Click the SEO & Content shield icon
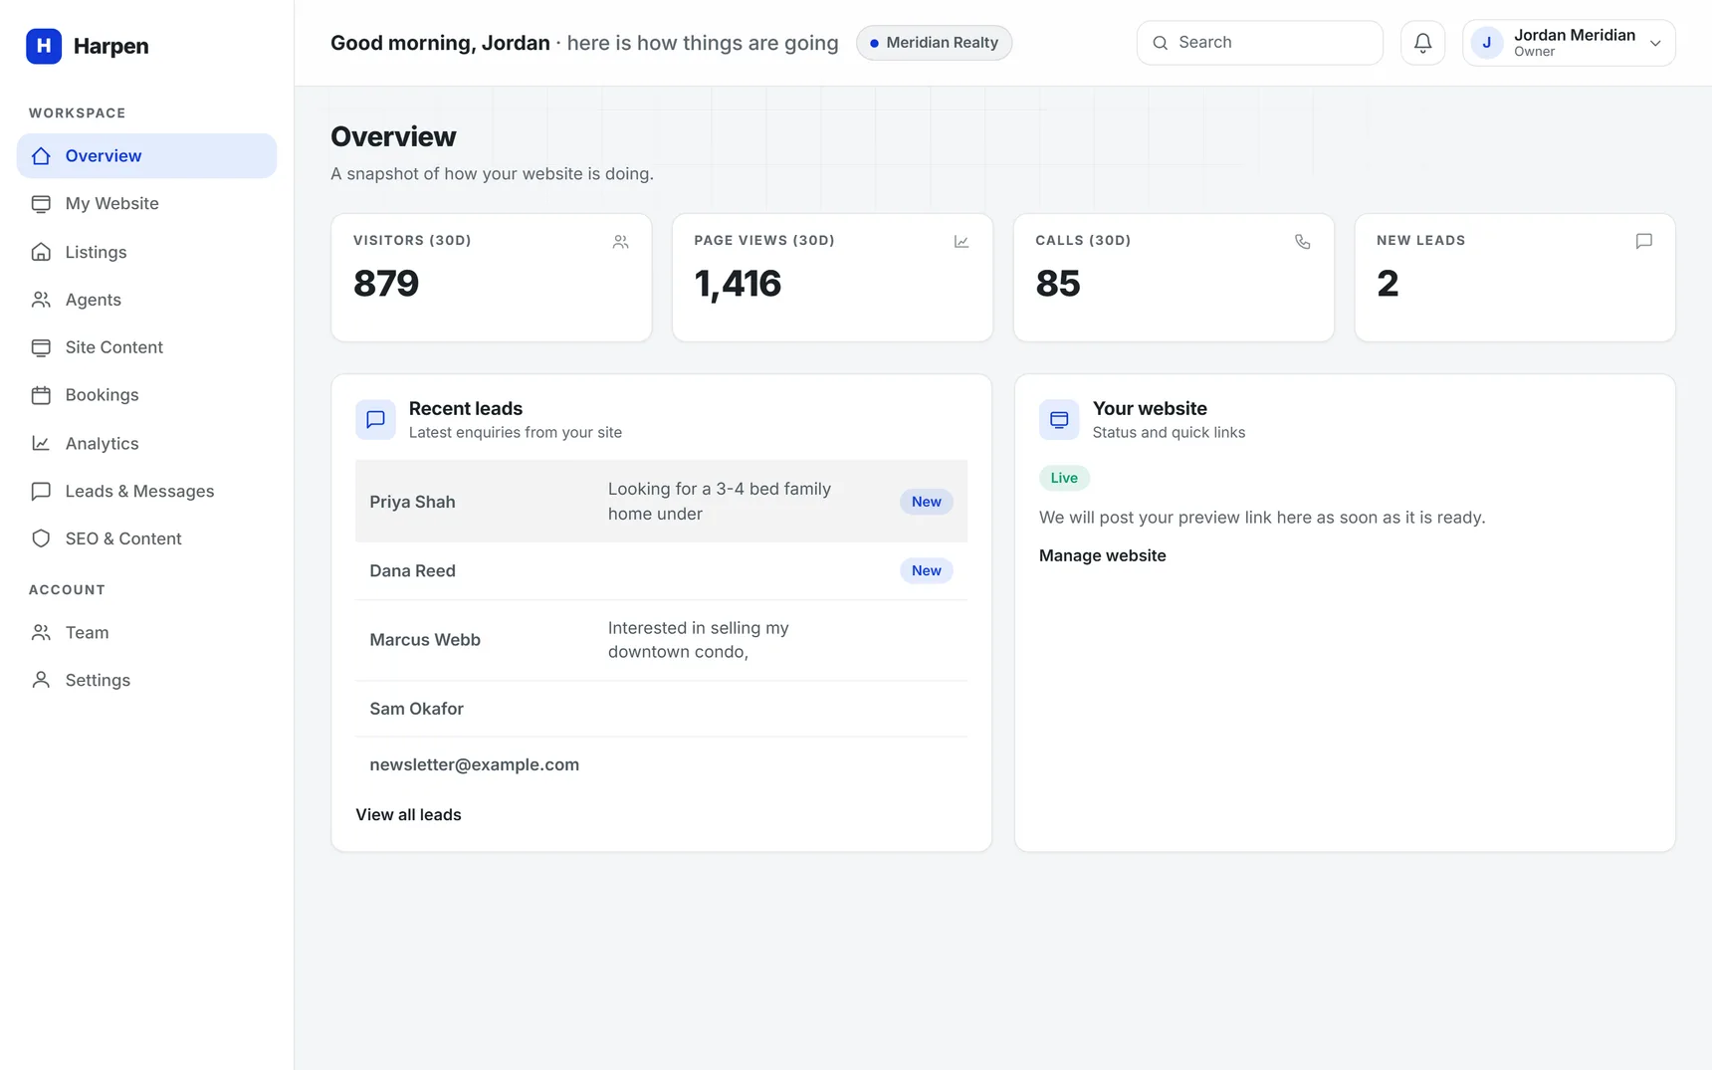 click(41, 538)
